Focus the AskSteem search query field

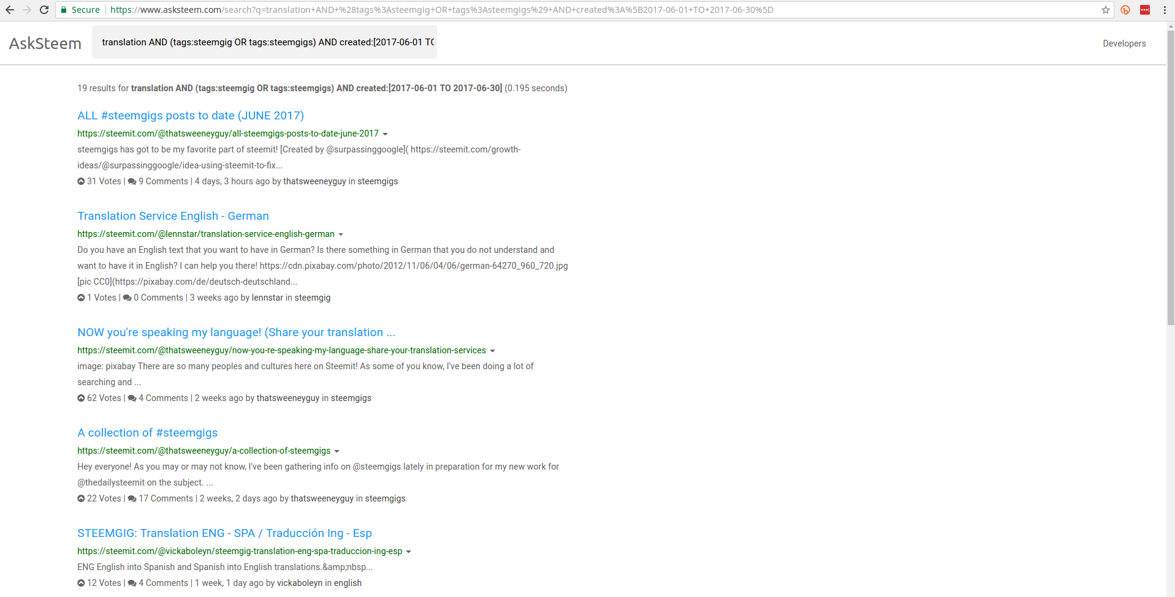click(264, 42)
